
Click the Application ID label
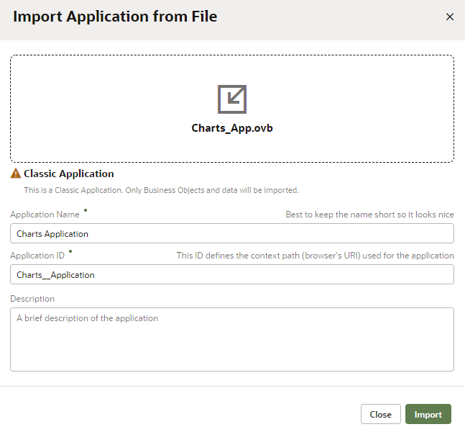click(x=37, y=256)
